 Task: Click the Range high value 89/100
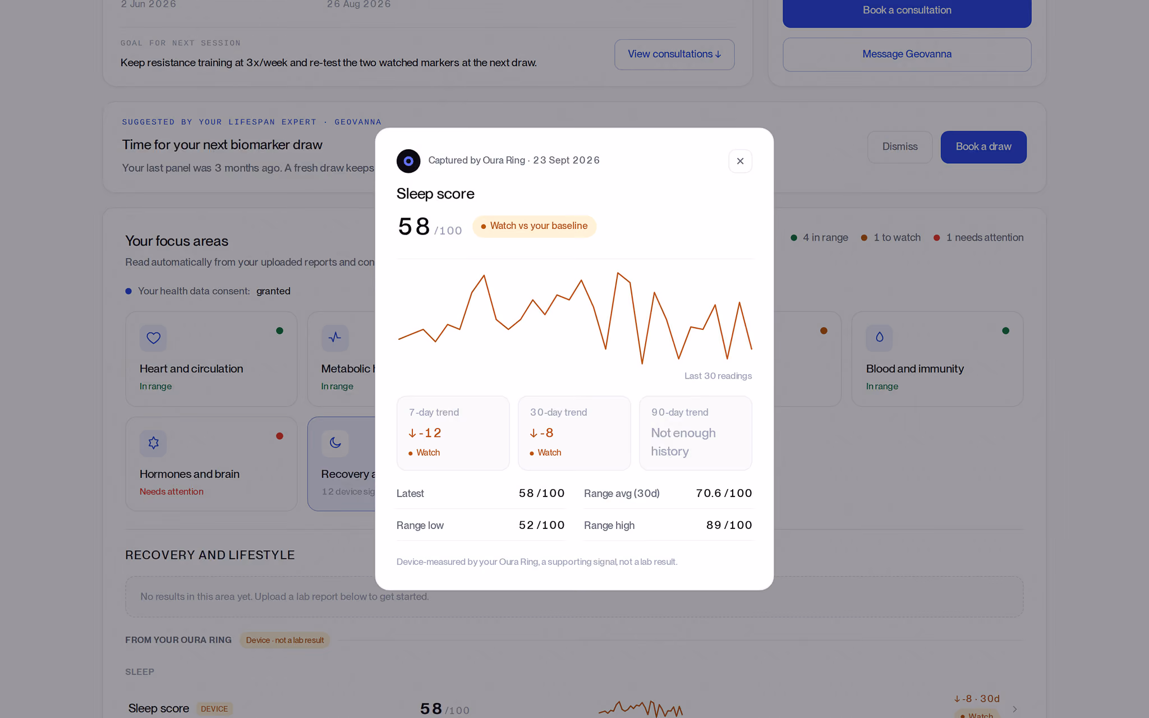pyautogui.click(x=729, y=525)
